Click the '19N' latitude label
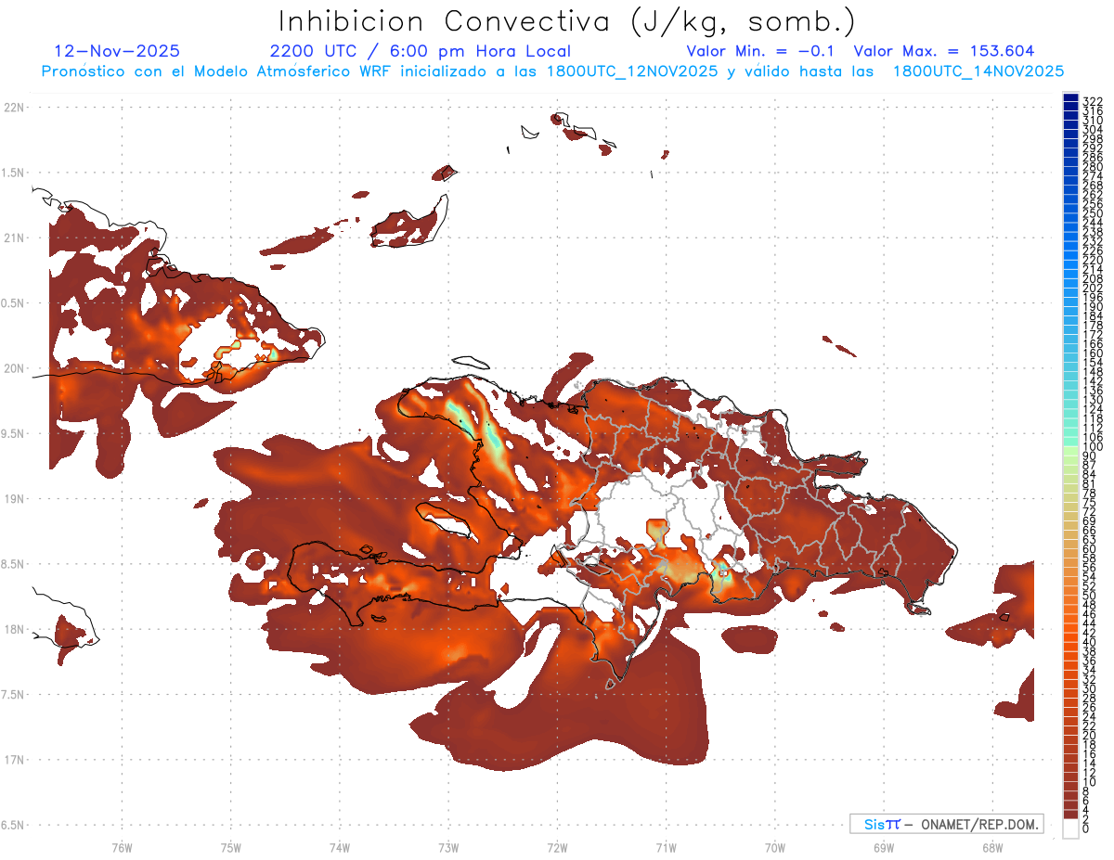The height and width of the screenshot is (860, 1114). pyautogui.click(x=14, y=499)
